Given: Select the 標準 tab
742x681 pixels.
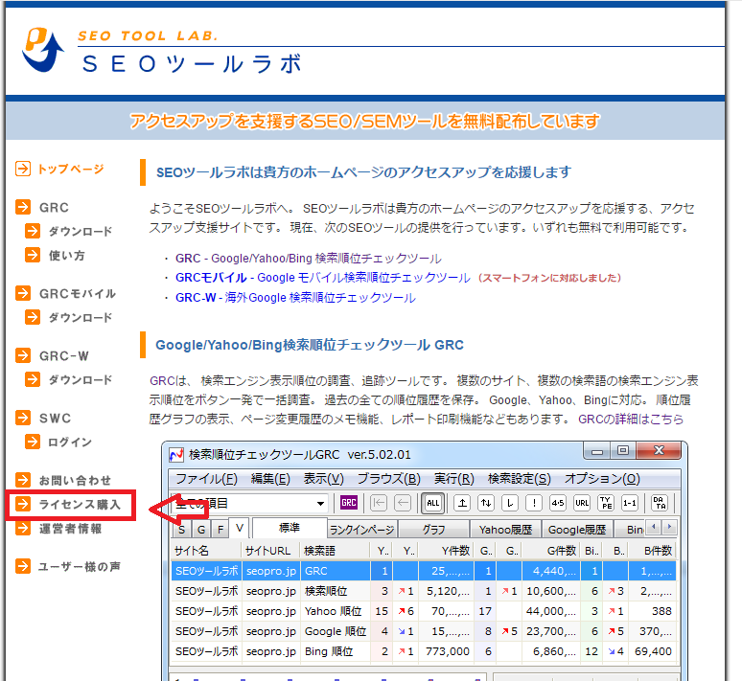Looking at the screenshot, I should tap(290, 528).
